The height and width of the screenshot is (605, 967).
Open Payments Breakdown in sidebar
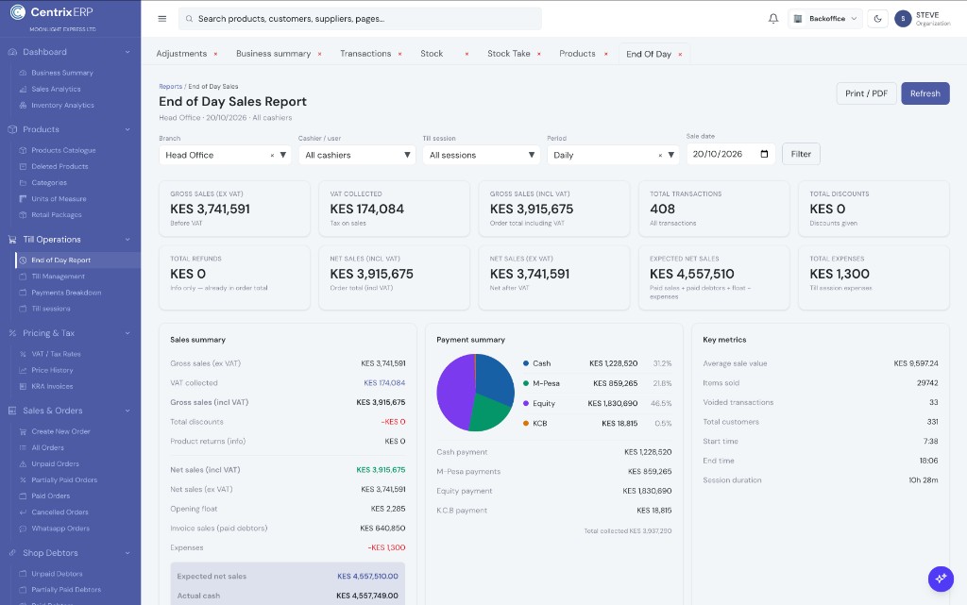(67, 293)
